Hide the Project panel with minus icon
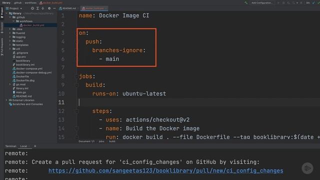This screenshot has width=320, height=180. pyautogui.click(x=54, y=8)
